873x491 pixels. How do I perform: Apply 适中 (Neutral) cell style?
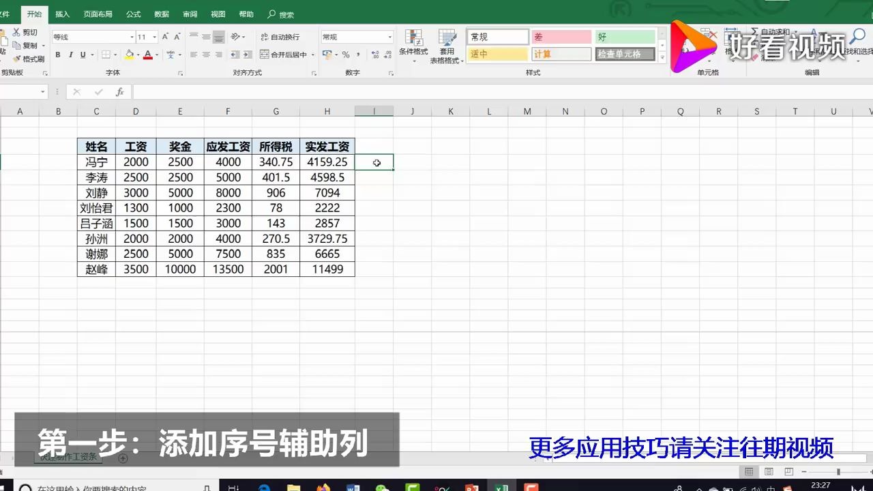click(x=498, y=54)
